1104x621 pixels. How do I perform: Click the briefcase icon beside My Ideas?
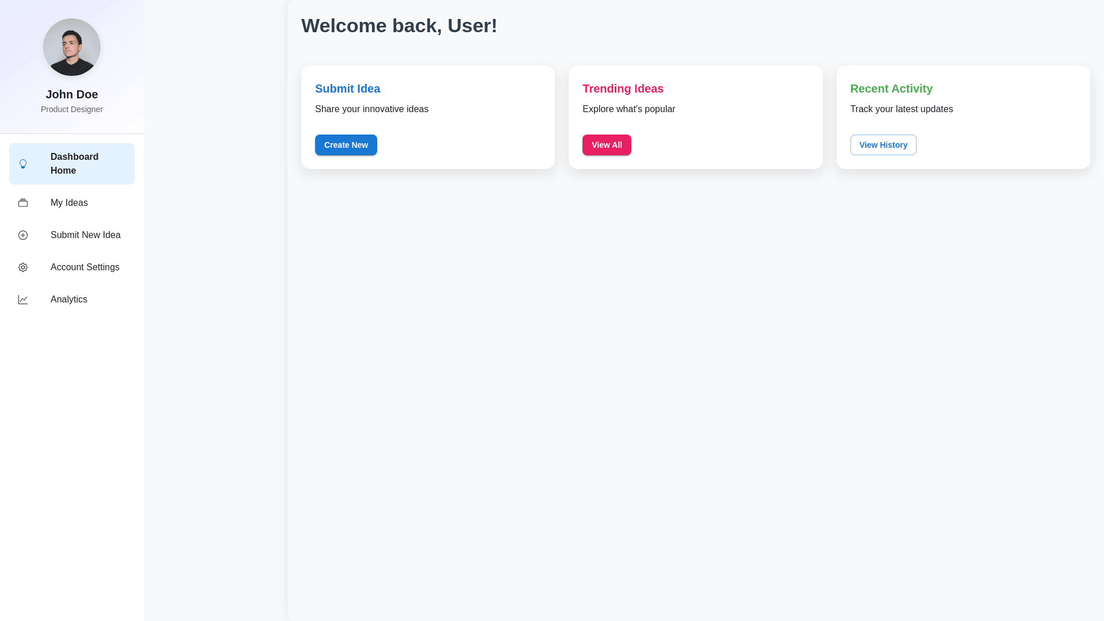pos(23,203)
